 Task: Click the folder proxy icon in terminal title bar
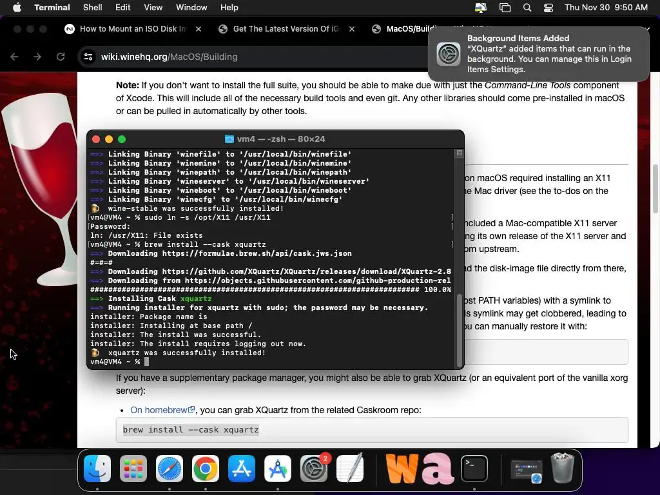(x=229, y=139)
